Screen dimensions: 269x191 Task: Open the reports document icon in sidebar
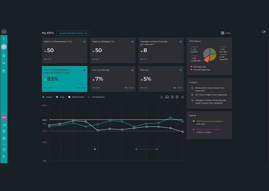pyautogui.click(x=4, y=55)
